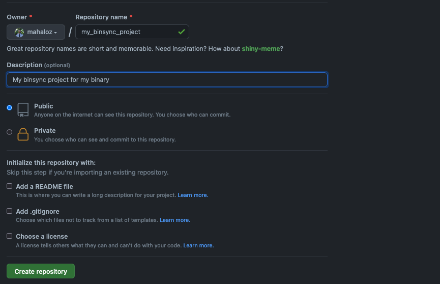The height and width of the screenshot is (284, 440).
Task: Open Learn more link for .gitignore
Action: pyautogui.click(x=175, y=220)
